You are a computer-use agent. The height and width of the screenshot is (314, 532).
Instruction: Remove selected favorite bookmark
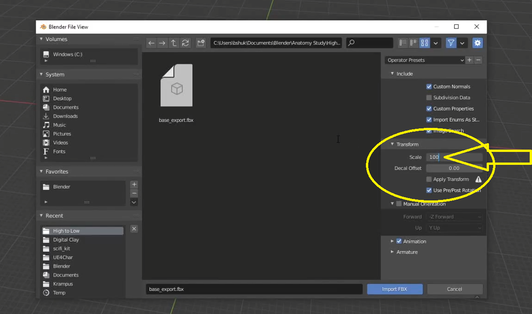134,193
